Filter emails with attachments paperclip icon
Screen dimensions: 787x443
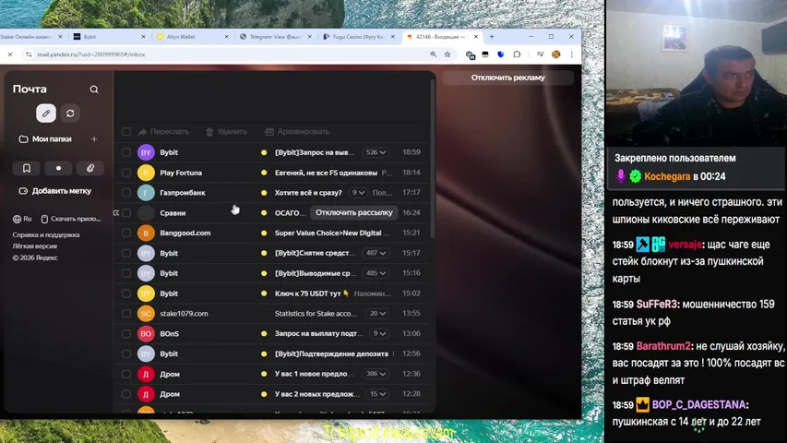click(x=90, y=168)
